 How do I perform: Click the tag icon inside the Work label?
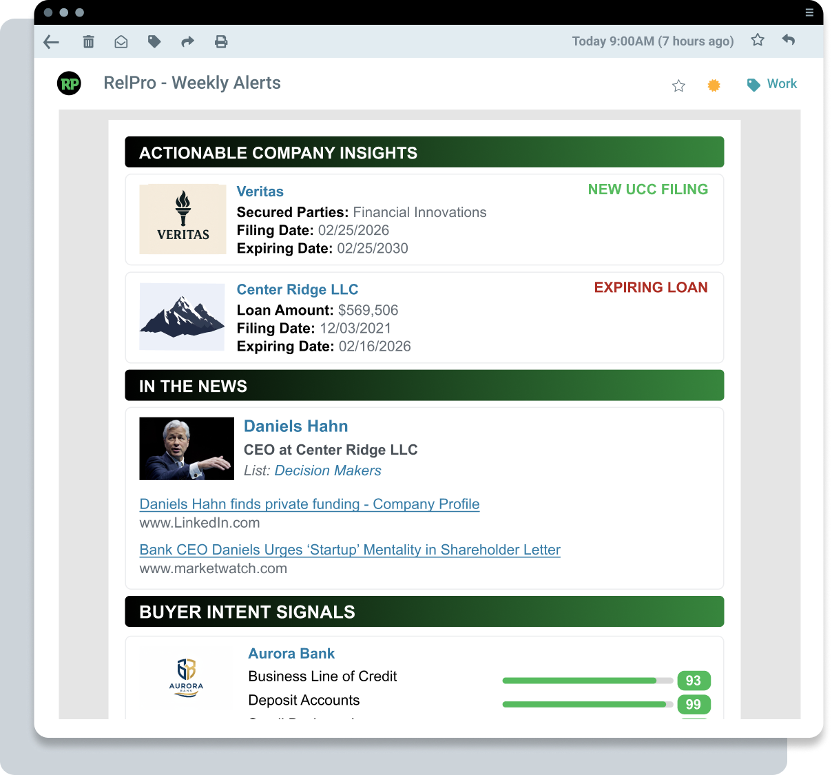coord(752,84)
